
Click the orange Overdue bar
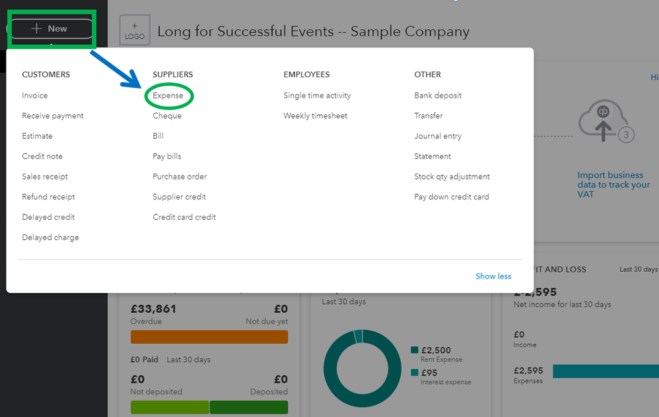209,337
